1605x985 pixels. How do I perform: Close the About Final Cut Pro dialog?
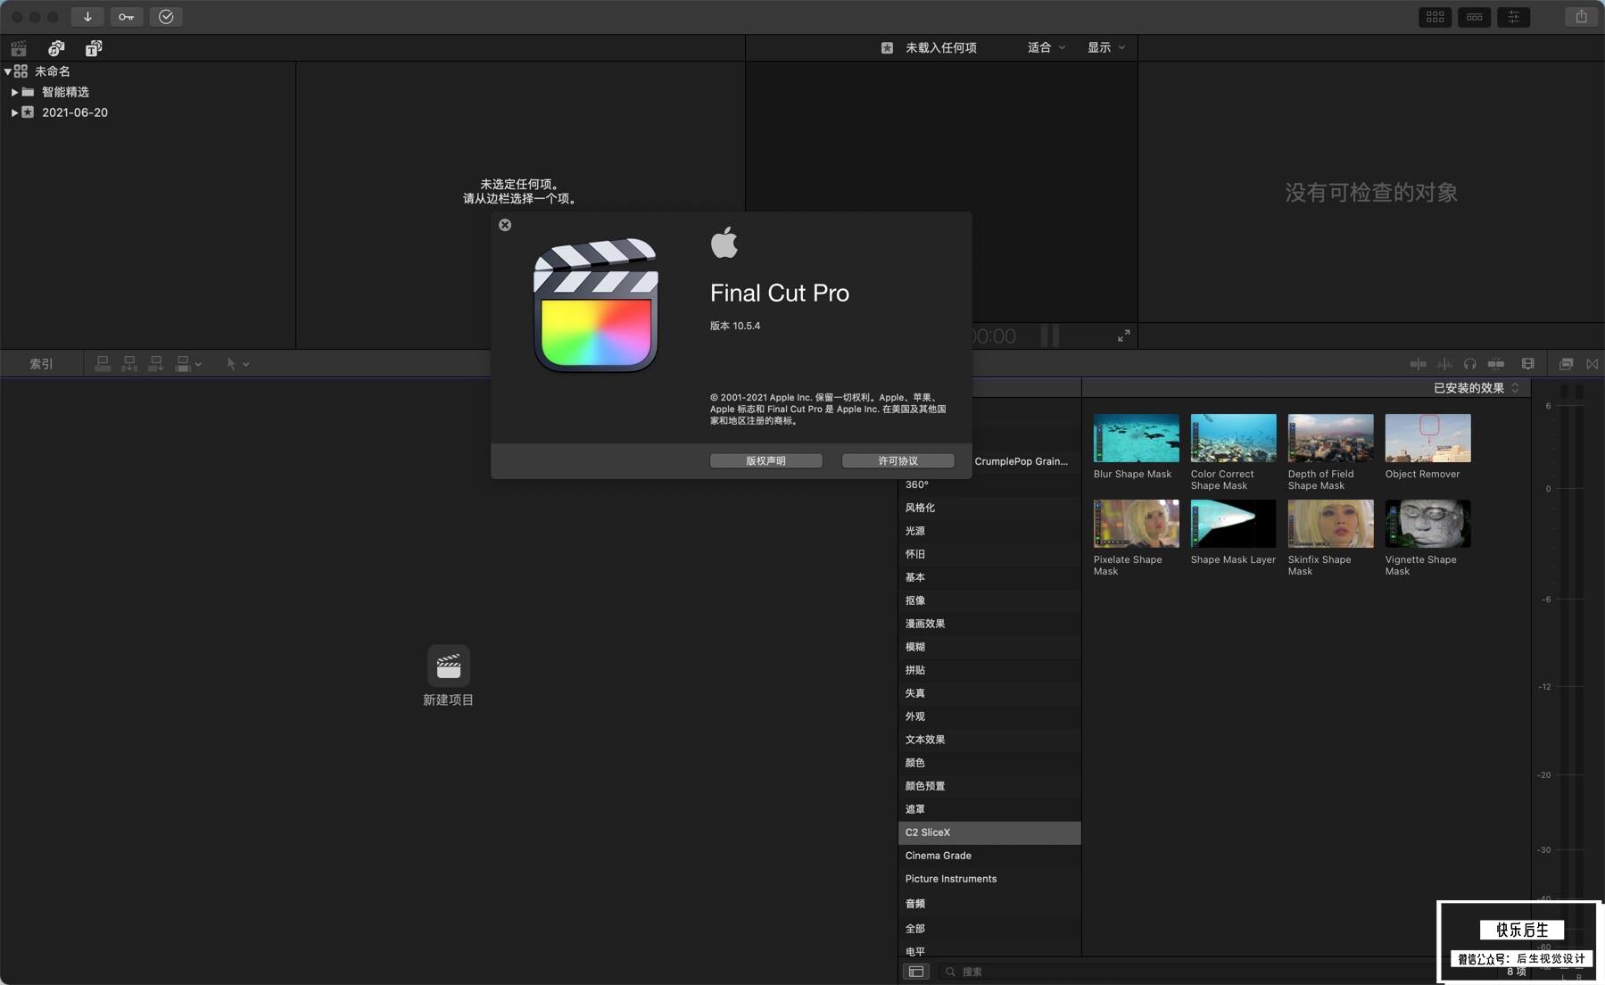click(x=505, y=225)
